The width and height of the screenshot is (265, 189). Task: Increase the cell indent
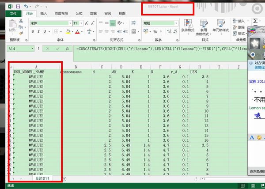click(125, 31)
